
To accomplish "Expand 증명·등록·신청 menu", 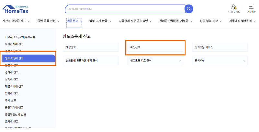I will (x=48, y=21).
